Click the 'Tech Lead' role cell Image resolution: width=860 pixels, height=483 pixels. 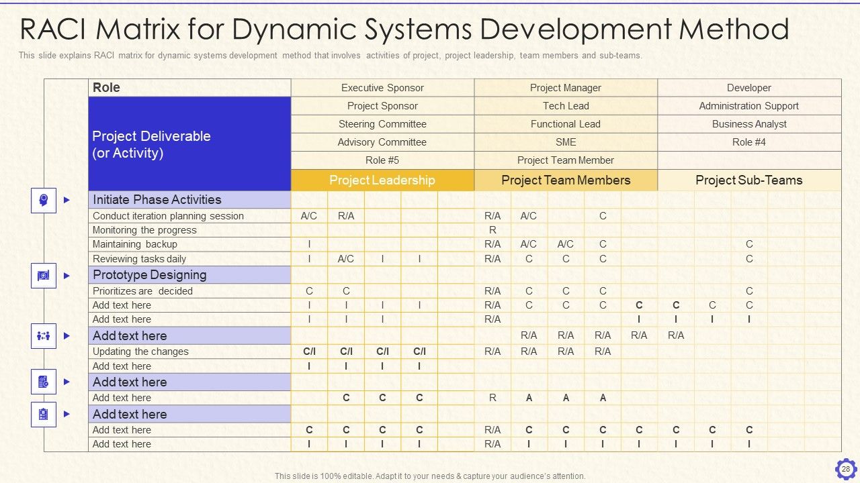click(x=566, y=106)
